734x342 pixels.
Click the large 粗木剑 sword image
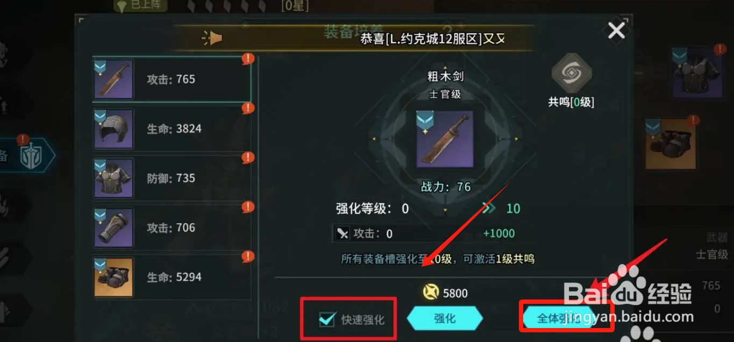[x=445, y=139]
